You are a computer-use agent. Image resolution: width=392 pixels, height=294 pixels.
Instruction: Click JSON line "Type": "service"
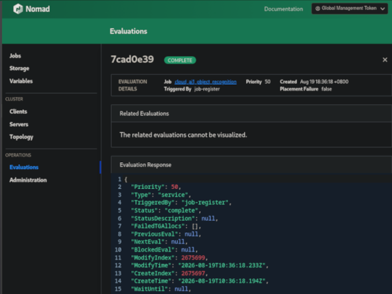[x=161, y=195]
